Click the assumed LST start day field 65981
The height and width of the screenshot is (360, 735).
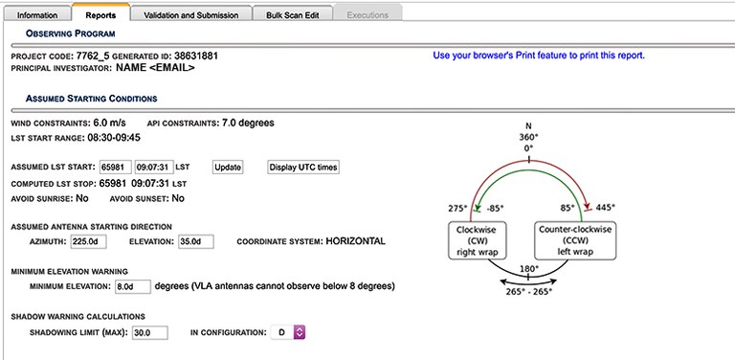tap(115, 168)
